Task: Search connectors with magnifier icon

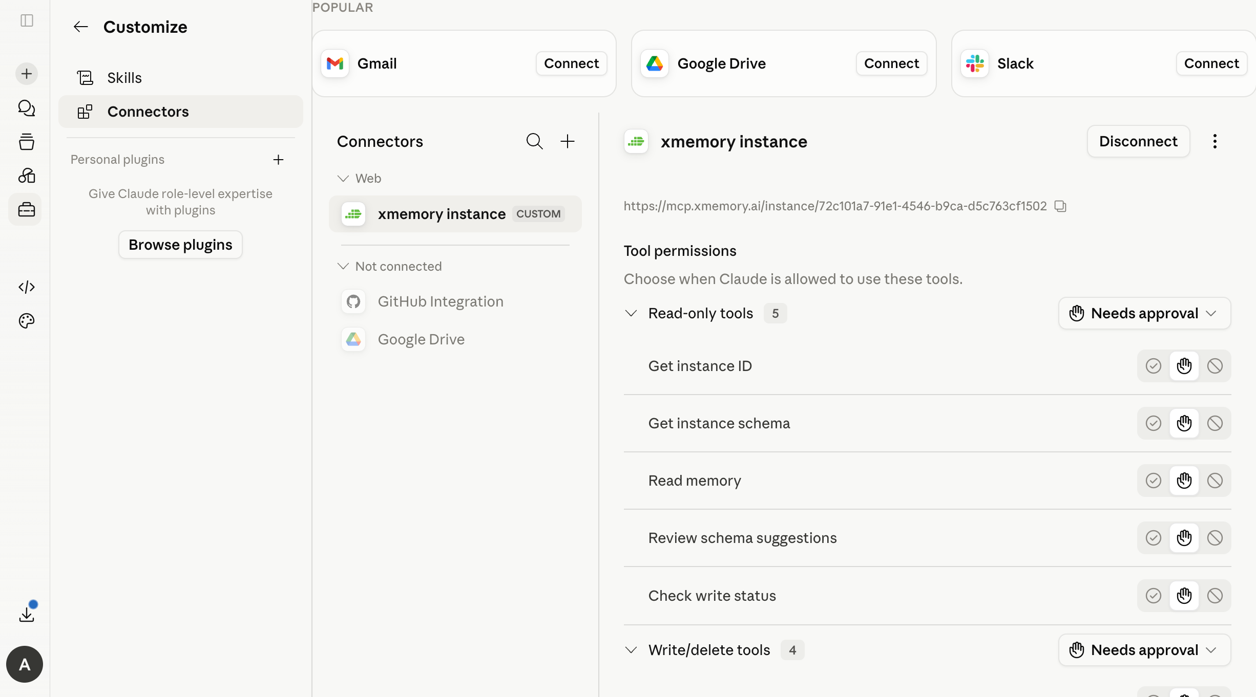Action: (534, 141)
